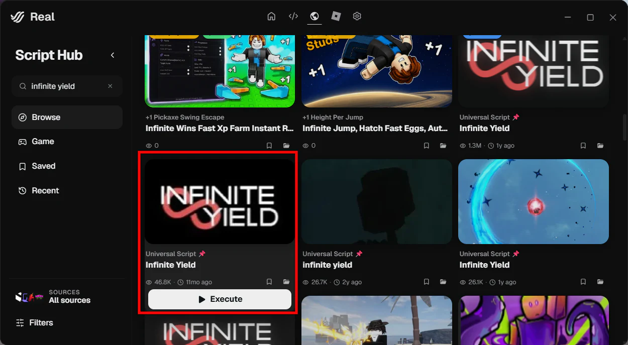
Task: Open the +1 Height Per Jump thumbnail
Action: [377, 71]
